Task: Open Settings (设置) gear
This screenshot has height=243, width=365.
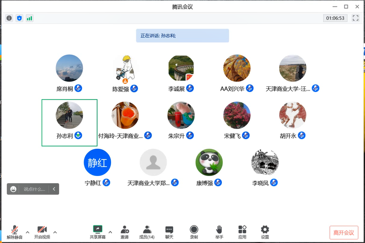Action: (x=265, y=232)
